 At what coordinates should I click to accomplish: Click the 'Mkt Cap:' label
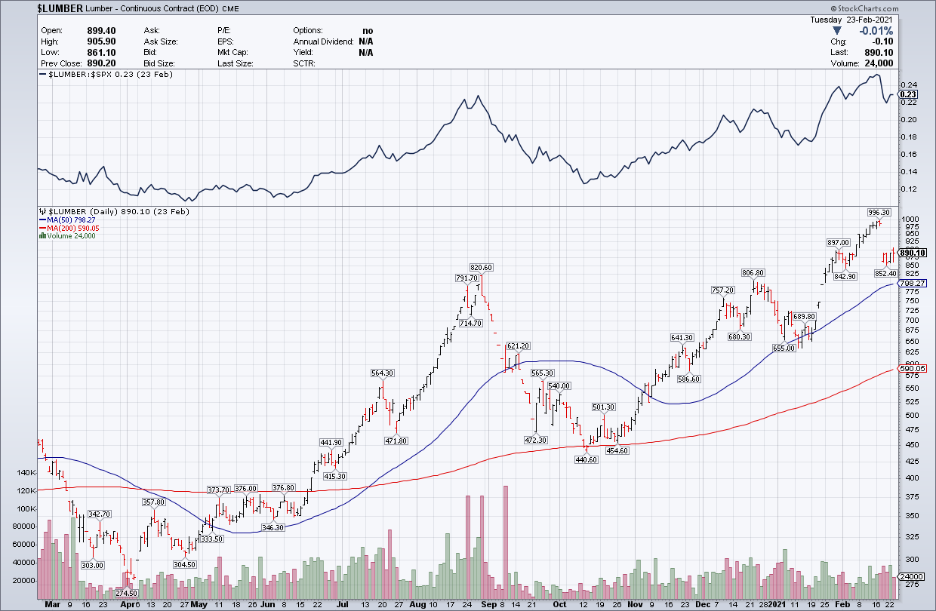pyautogui.click(x=234, y=53)
